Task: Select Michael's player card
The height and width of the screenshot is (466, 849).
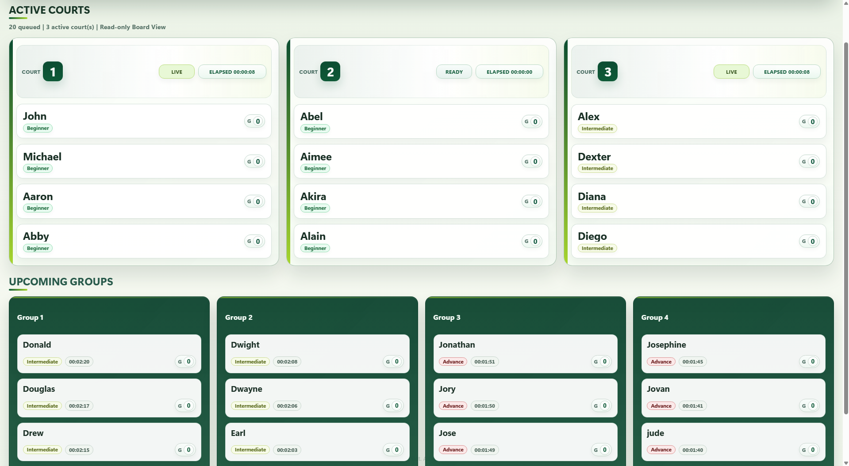Action: 144,161
